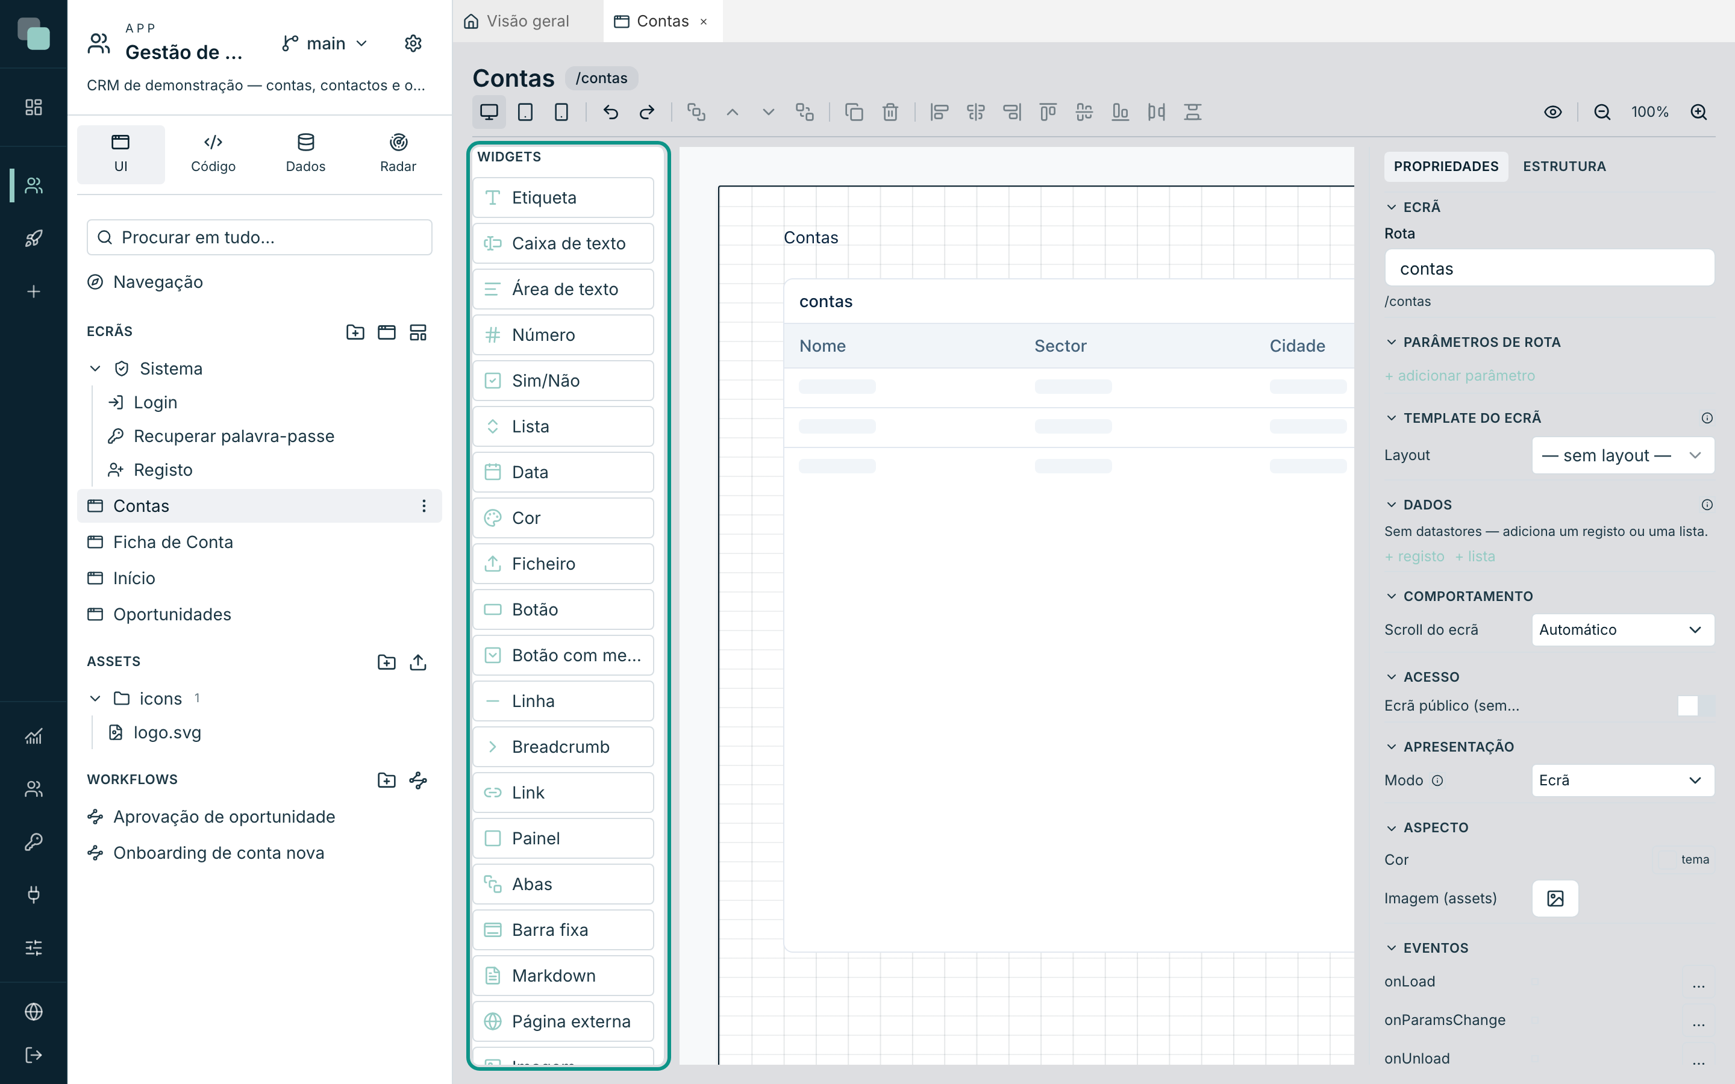The width and height of the screenshot is (1735, 1084).
Task: Open the rocket deploy sidebar icon
Action: coord(34,238)
